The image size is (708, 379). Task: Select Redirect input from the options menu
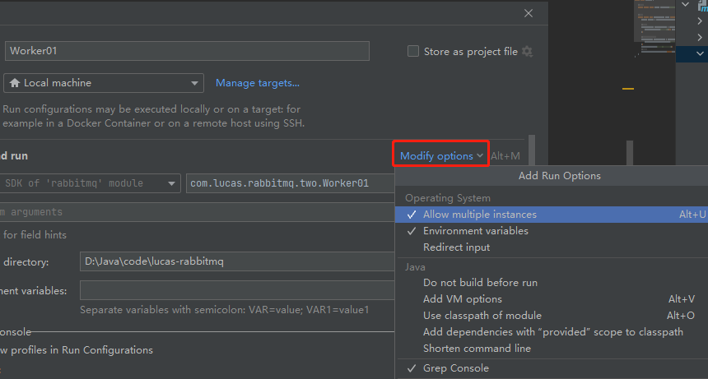(x=456, y=247)
